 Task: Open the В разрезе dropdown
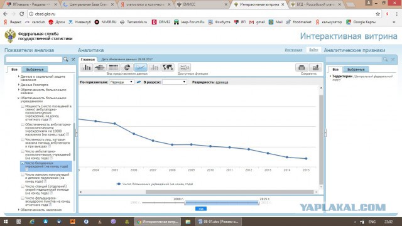[175, 82]
